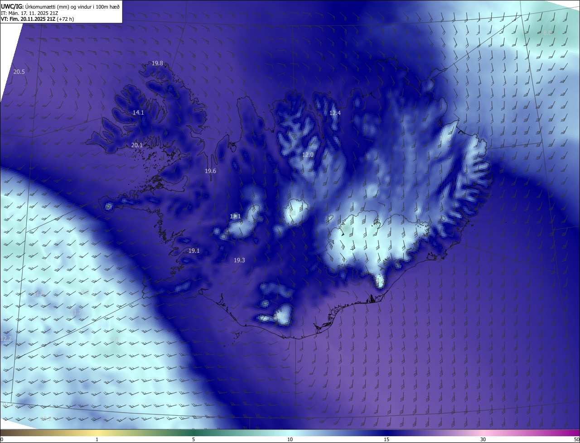Select the 14.1 value on the west-central glacier

235,216
